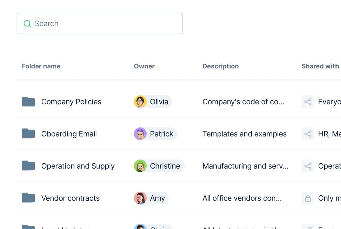Click the share icon on Oboarding Email row
Screen dimensions: 341x229
coord(307,134)
